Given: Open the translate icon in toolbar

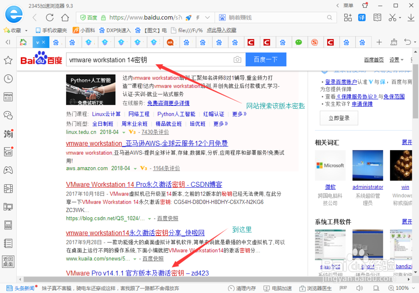Looking at the screenshot, I should pyautogui.click(x=362, y=18).
